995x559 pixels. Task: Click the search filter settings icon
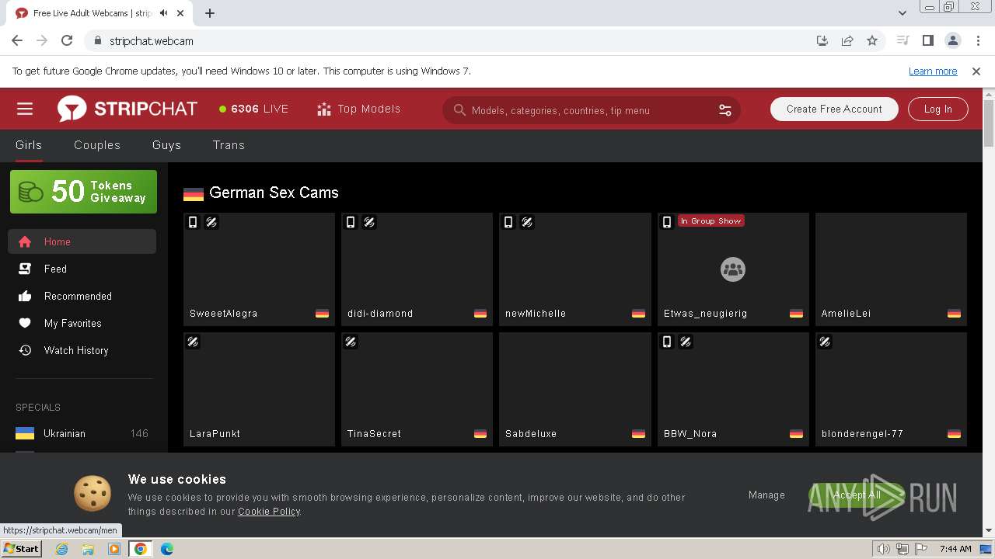(x=725, y=110)
